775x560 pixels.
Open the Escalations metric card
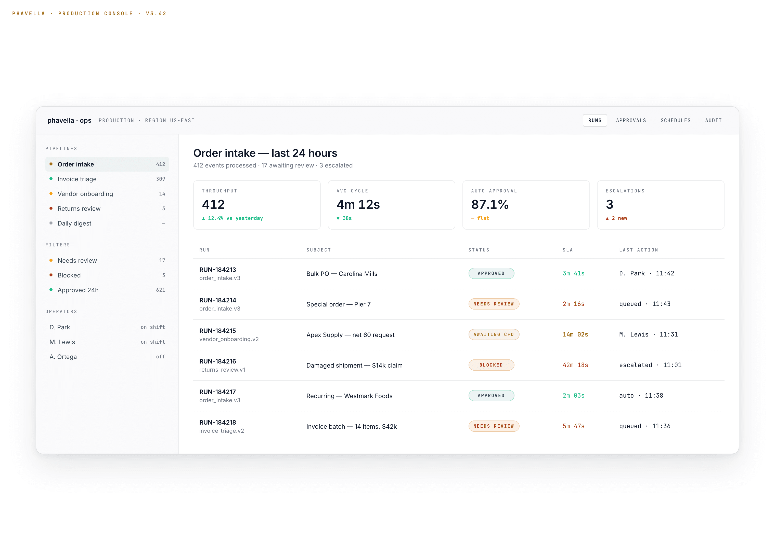[661, 205]
